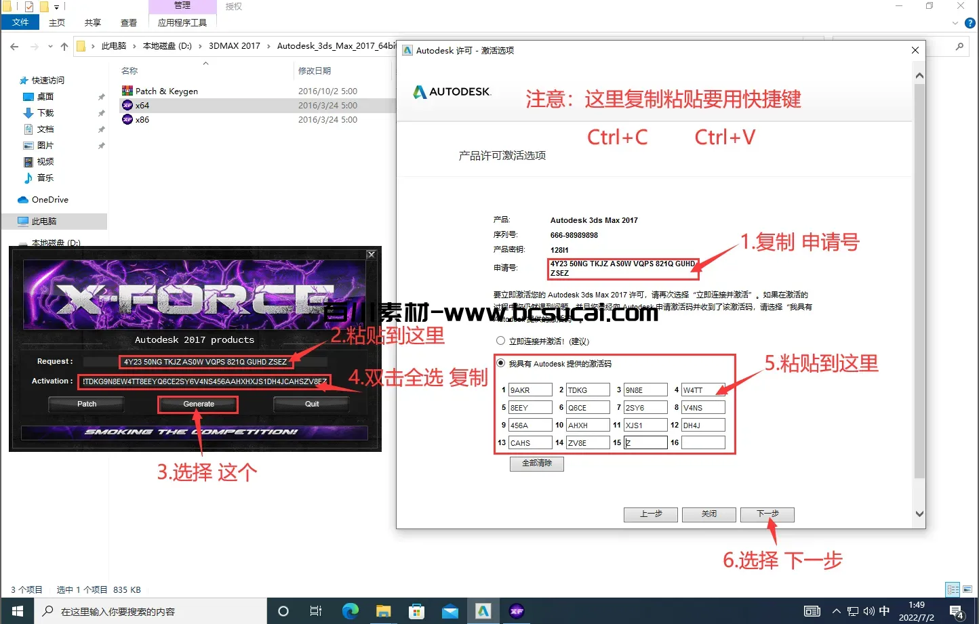Click Generate in the X-Force keygen

199,404
